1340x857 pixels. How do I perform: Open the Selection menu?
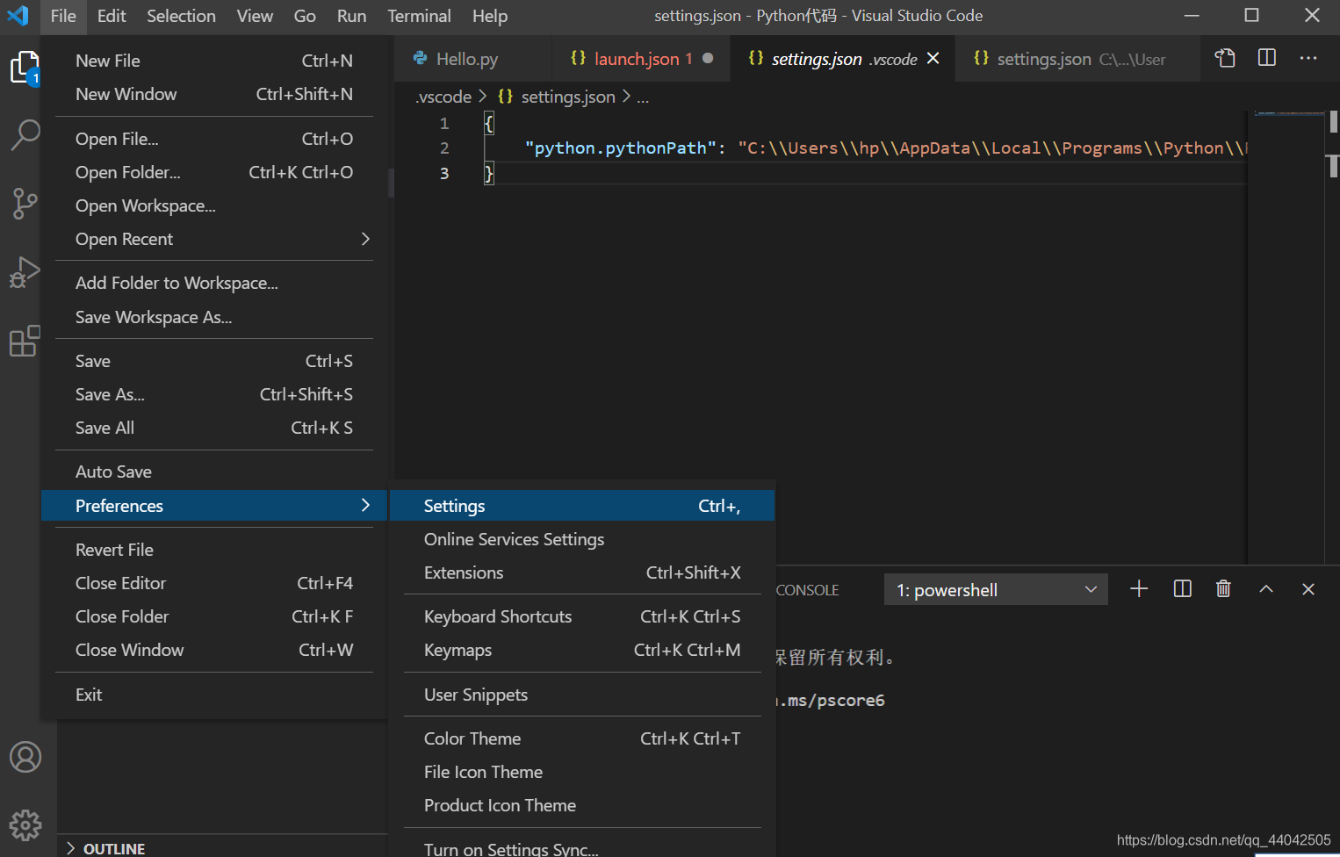click(181, 16)
